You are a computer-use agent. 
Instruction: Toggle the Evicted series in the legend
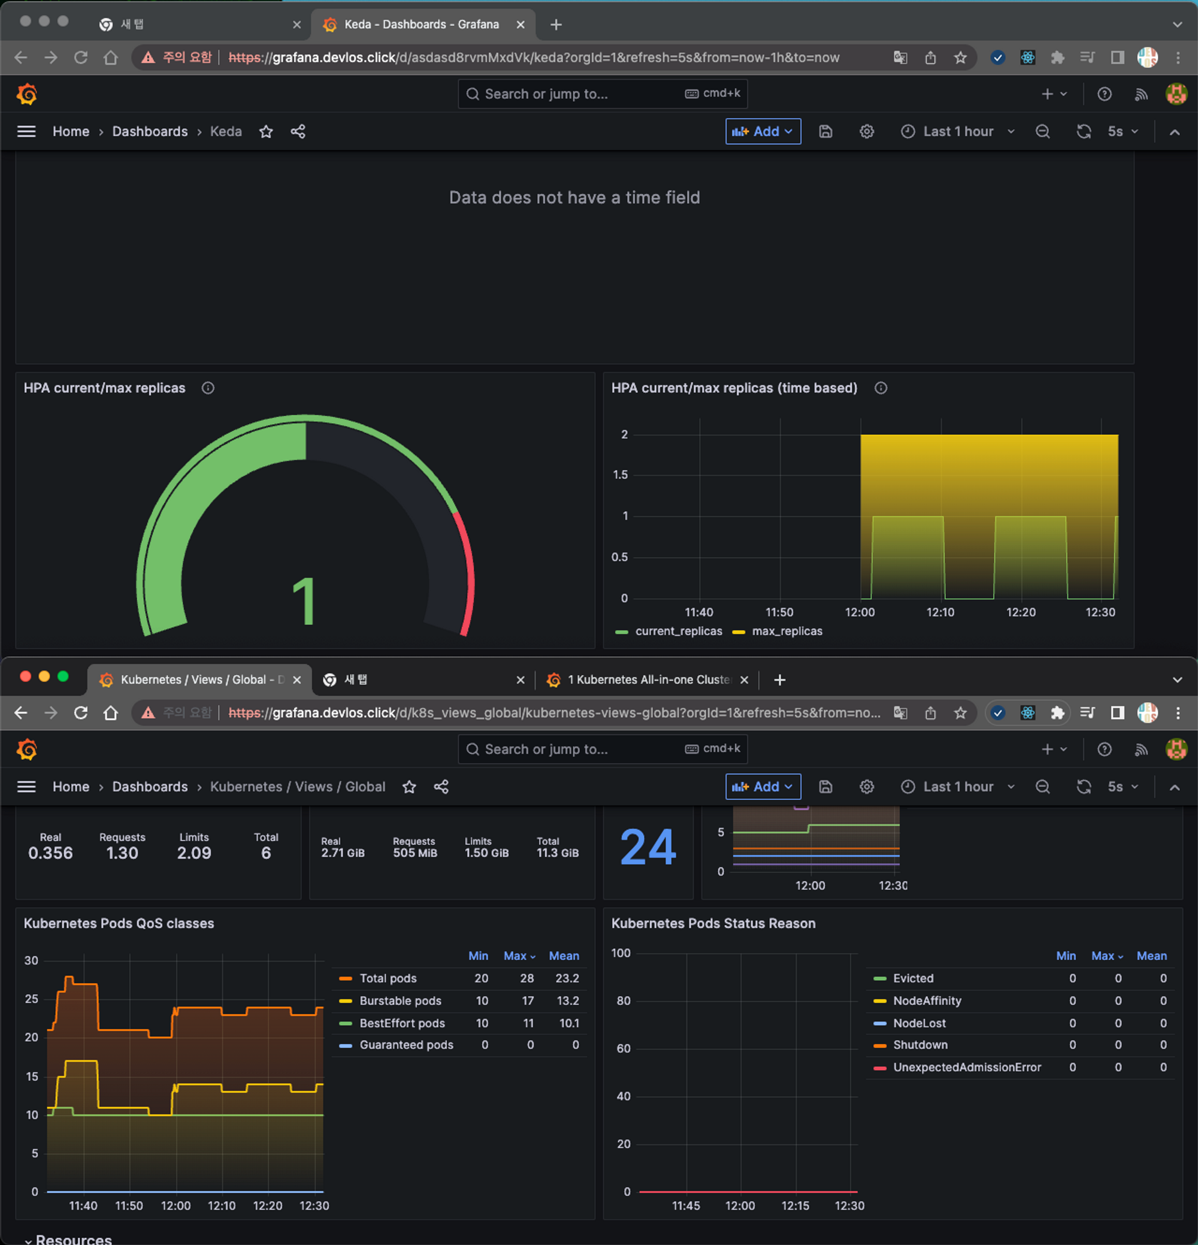point(913,978)
